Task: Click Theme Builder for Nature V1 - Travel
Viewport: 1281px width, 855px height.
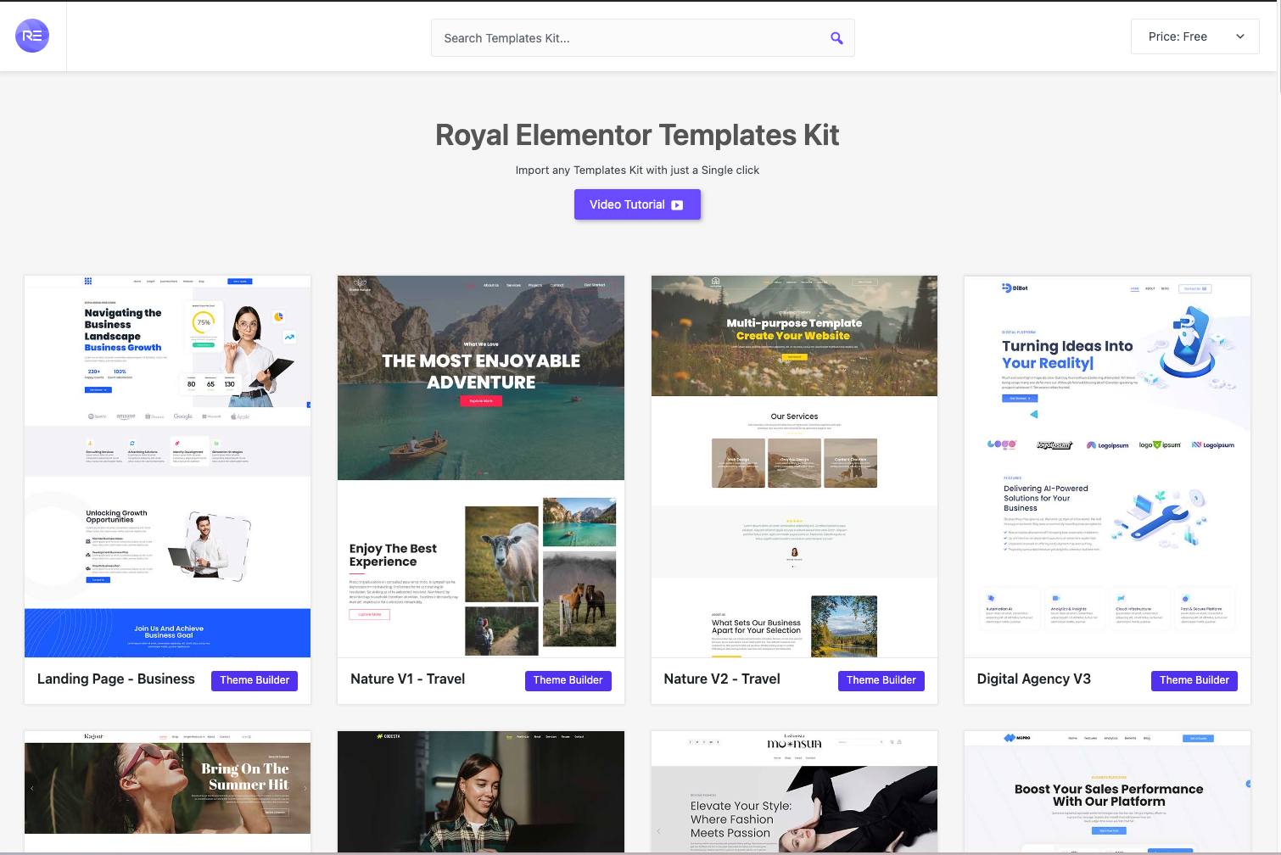Action: click(568, 680)
